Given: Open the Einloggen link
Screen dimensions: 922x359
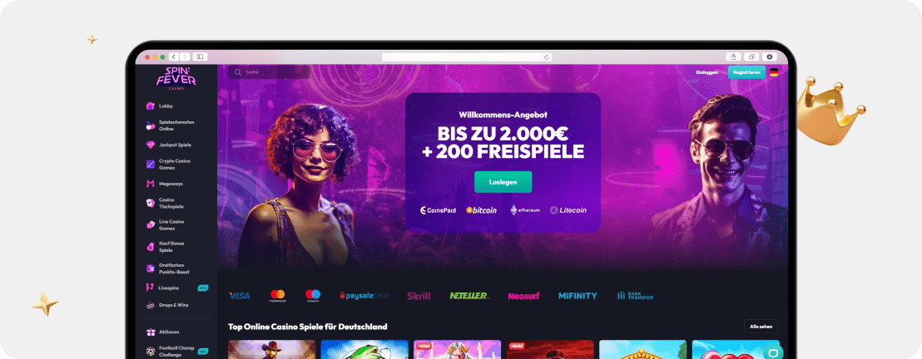Looking at the screenshot, I should click(706, 72).
